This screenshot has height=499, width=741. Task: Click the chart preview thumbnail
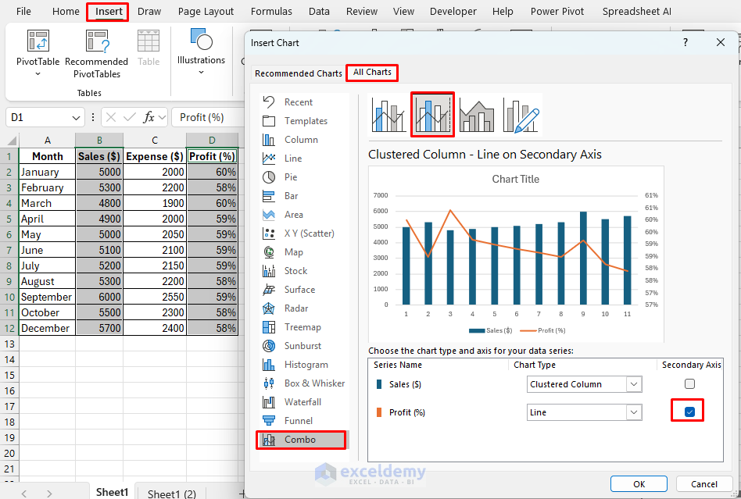tap(516, 254)
